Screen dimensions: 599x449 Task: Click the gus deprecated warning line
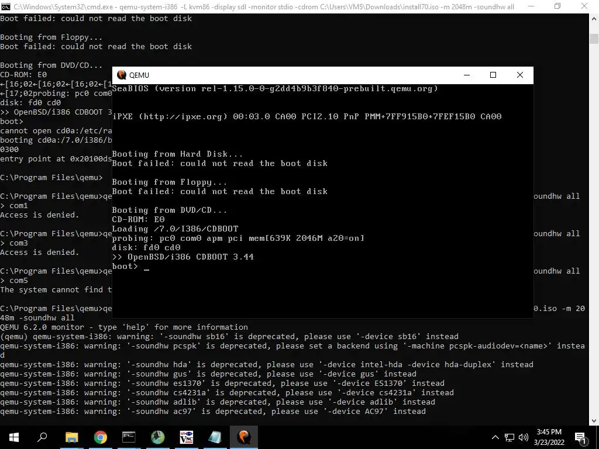click(208, 374)
